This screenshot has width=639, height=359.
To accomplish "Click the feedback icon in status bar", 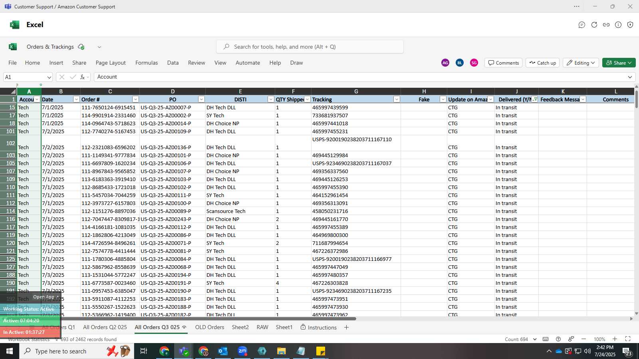I will click(x=571, y=339).
